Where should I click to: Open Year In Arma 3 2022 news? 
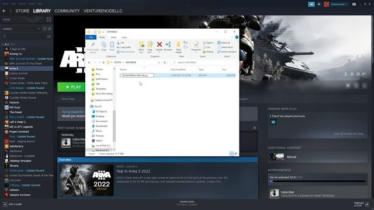[x=133, y=171]
